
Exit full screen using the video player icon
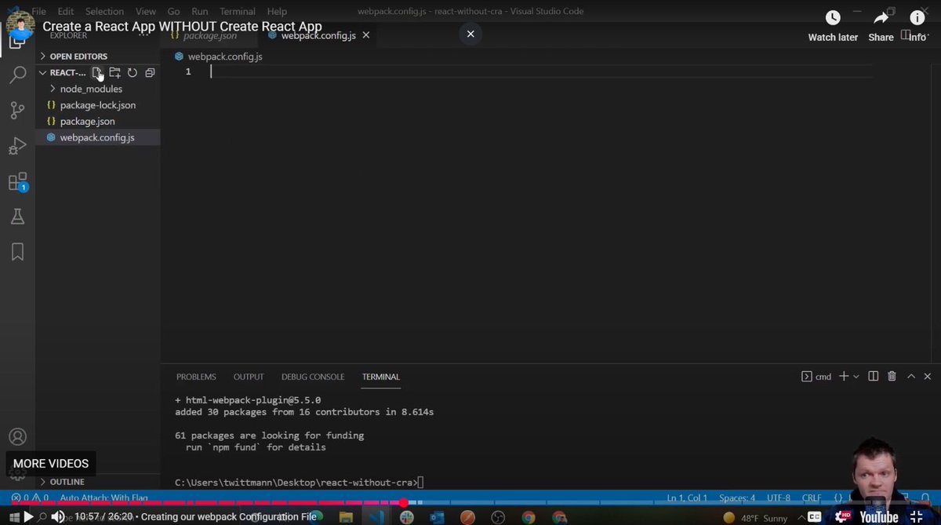point(916,516)
